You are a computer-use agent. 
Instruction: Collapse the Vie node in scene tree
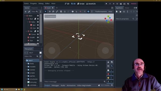click(26, 31)
